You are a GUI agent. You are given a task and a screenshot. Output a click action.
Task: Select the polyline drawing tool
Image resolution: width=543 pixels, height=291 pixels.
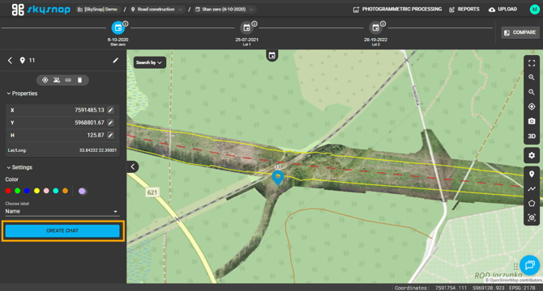532,189
